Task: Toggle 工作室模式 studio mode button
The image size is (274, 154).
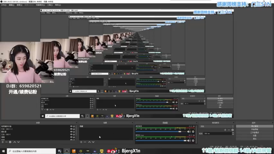Action: point(254,132)
